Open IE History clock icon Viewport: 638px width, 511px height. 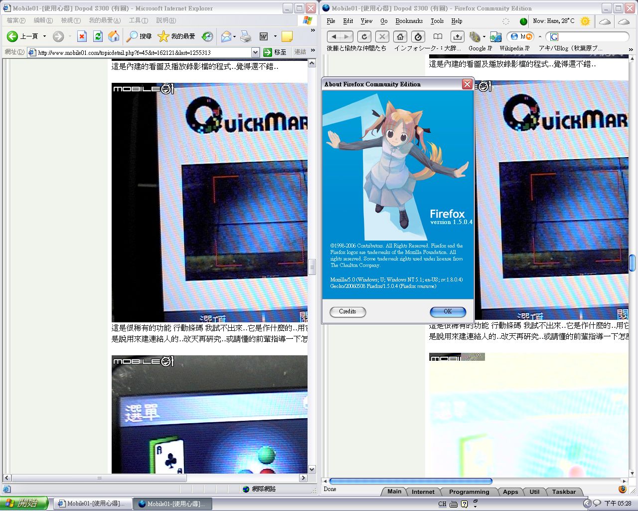pos(207,36)
